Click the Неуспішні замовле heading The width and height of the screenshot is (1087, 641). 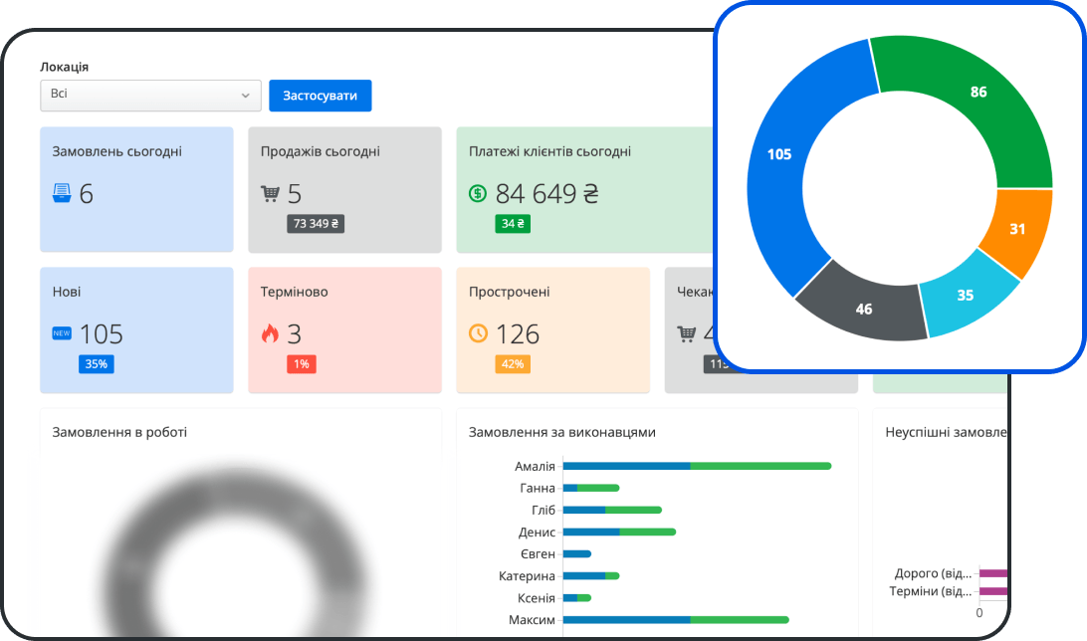946,432
